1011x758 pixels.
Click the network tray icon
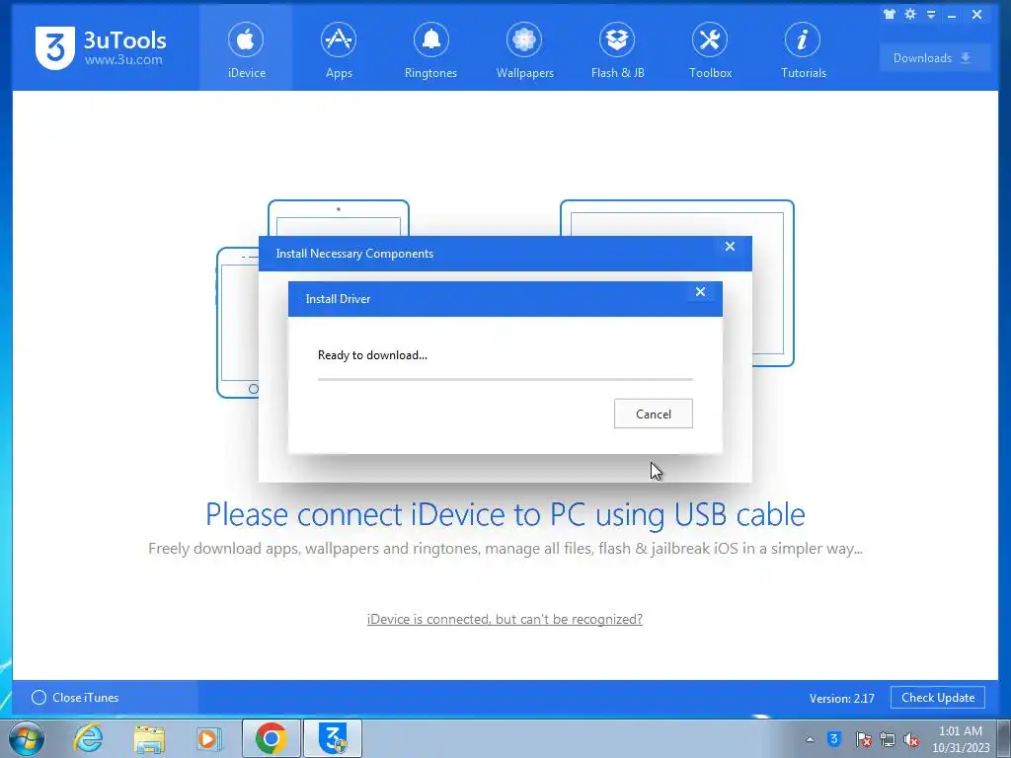coord(888,739)
